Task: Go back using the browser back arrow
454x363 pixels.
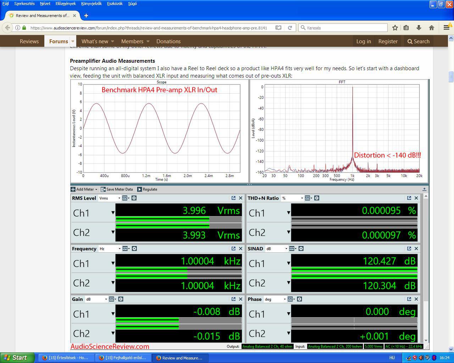Action: point(7,28)
